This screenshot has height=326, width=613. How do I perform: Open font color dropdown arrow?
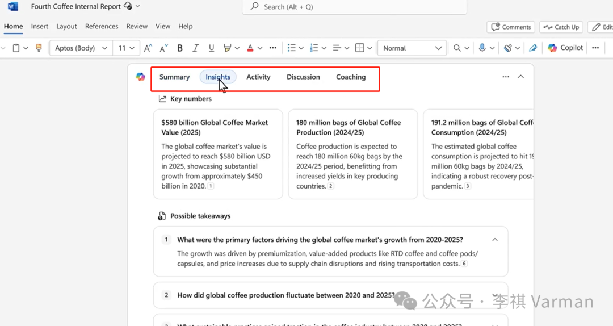click(x=260, y=48)
